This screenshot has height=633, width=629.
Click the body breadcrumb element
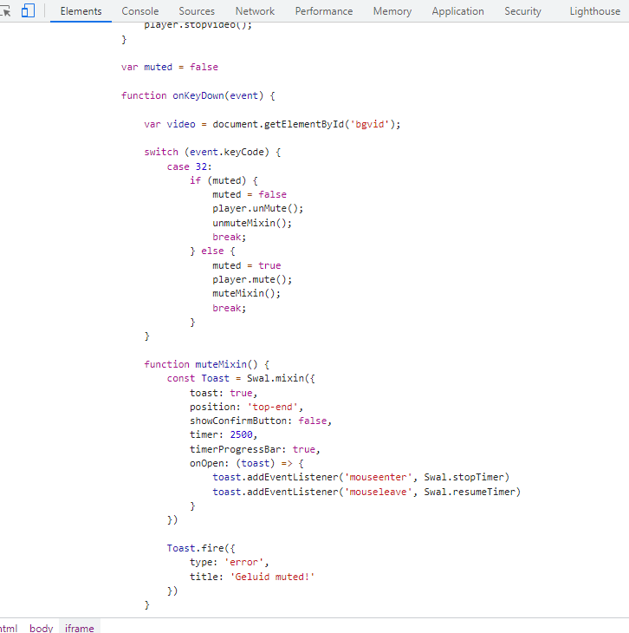[x=41, y=628]
